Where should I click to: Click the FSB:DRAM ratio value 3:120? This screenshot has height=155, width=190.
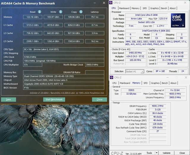coord(158,109)
